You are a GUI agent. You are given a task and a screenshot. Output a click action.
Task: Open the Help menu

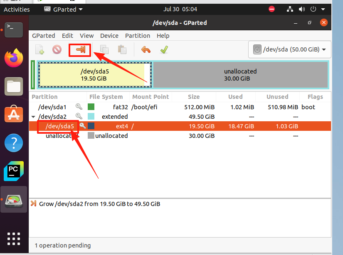coord(163,36)
